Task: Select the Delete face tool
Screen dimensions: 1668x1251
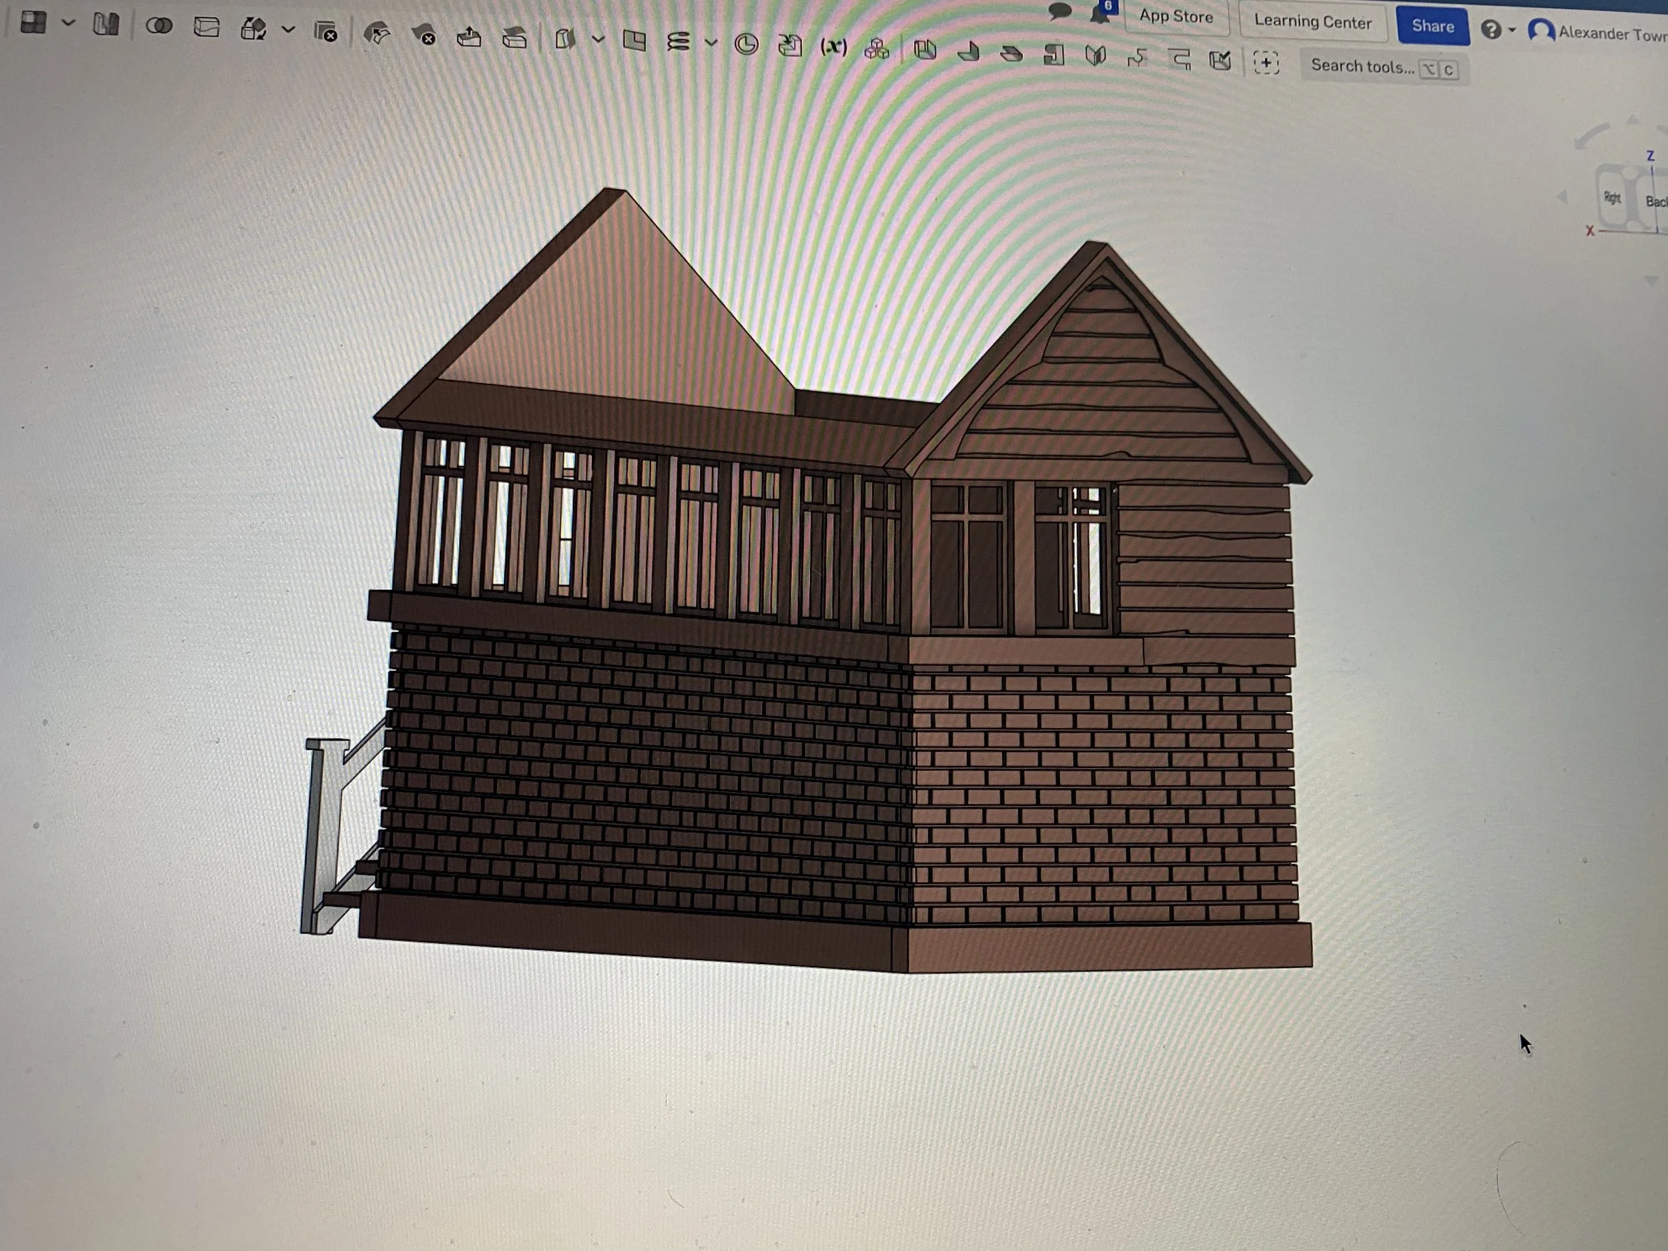Action: [x=424, y=35]
